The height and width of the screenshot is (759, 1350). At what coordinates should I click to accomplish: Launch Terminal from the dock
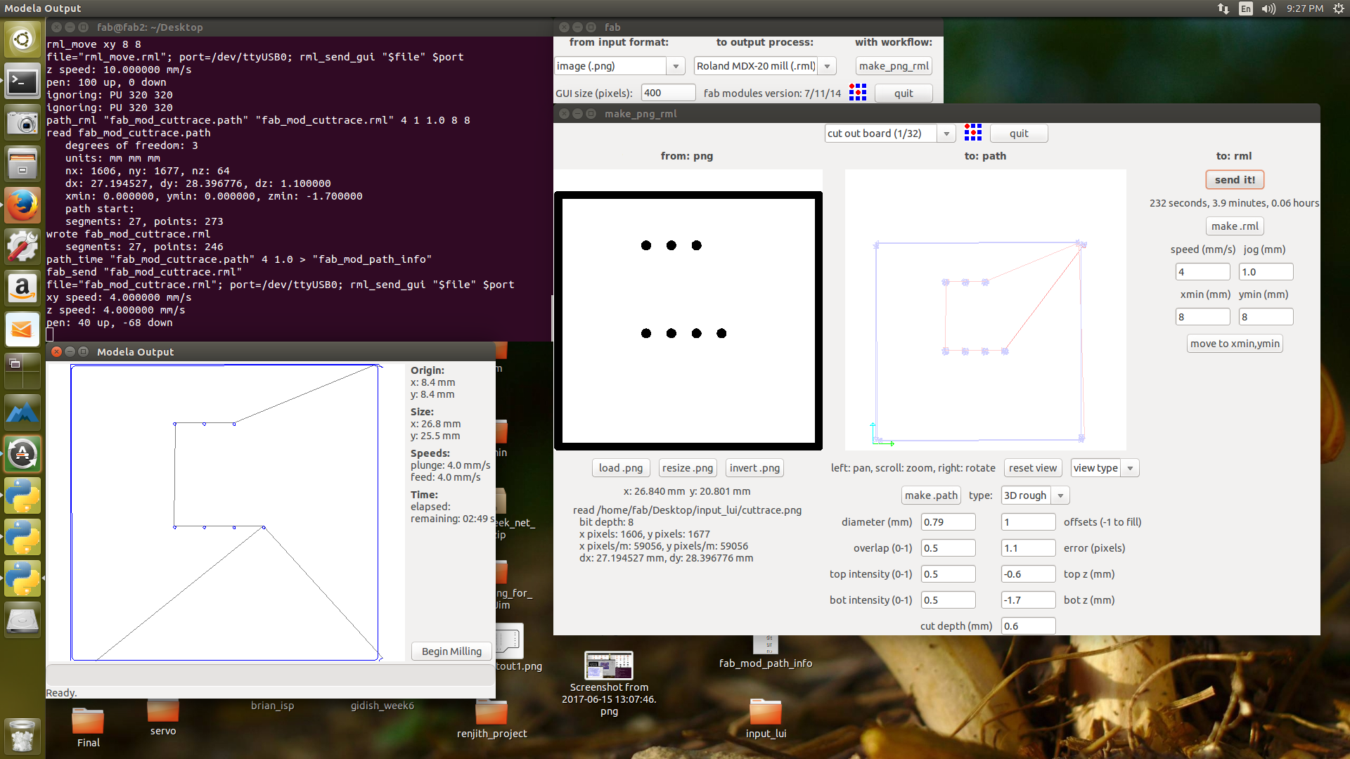click(22, 82)
